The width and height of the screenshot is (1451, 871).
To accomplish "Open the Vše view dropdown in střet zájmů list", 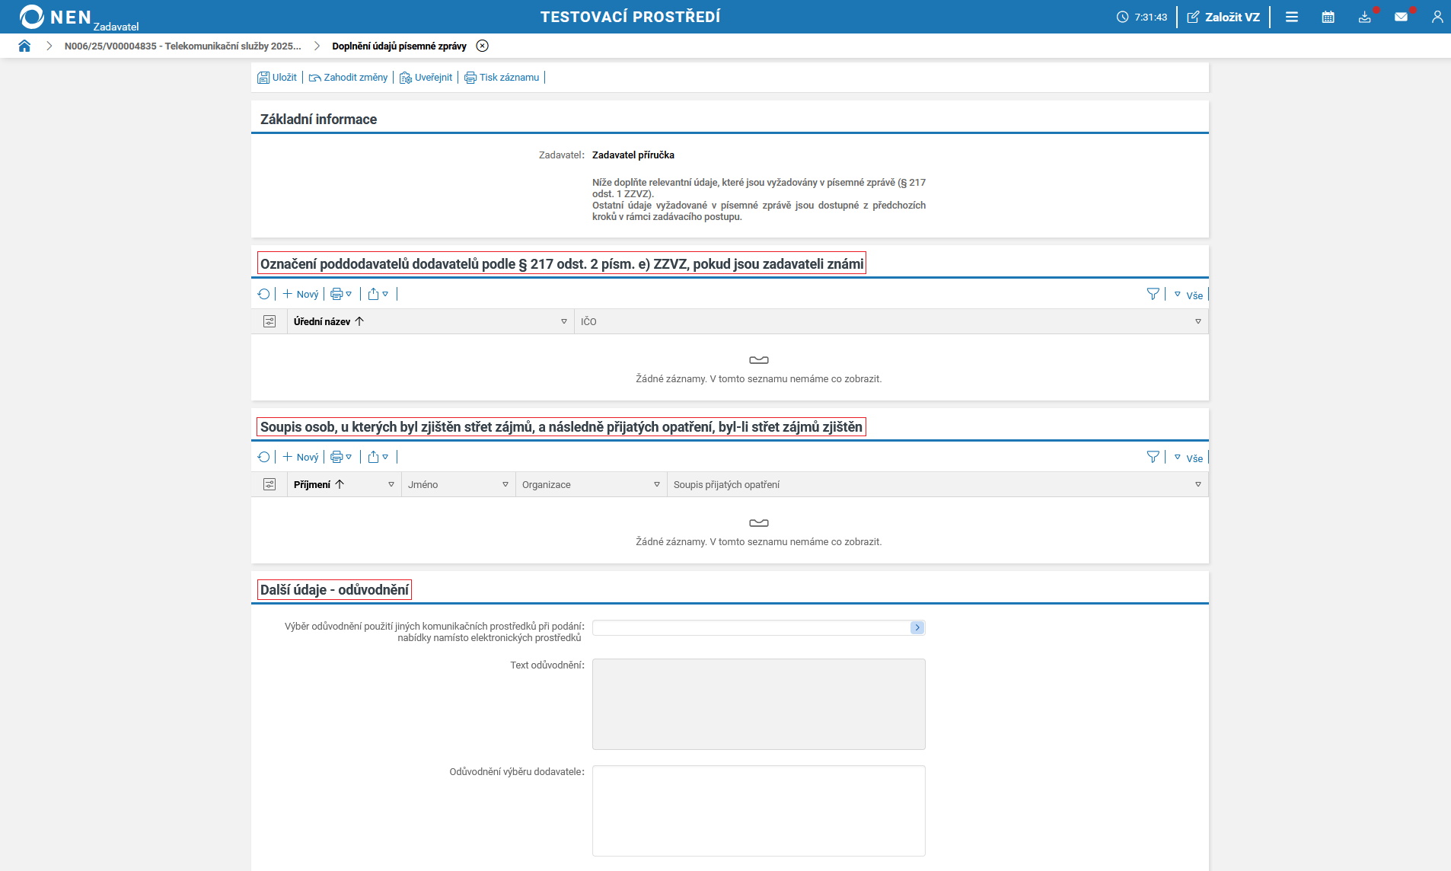I will coord(1189,458).
